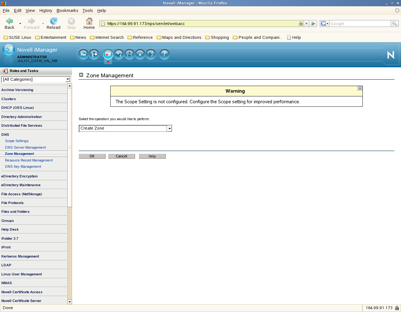Screen dimensions: 401x312
Task: Open iManager Home view icon
Action: (x=83, y=54)
